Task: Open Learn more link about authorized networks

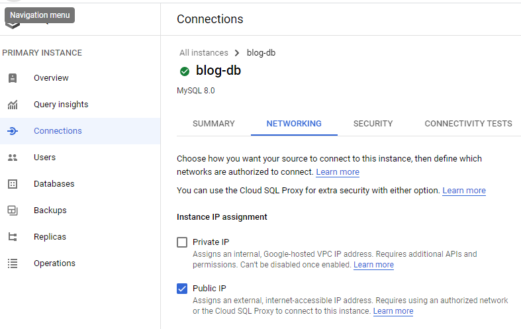Action: (x=338, y=172)
